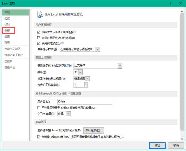
Task: Click the 确定 button
Action: click(157, 145)
